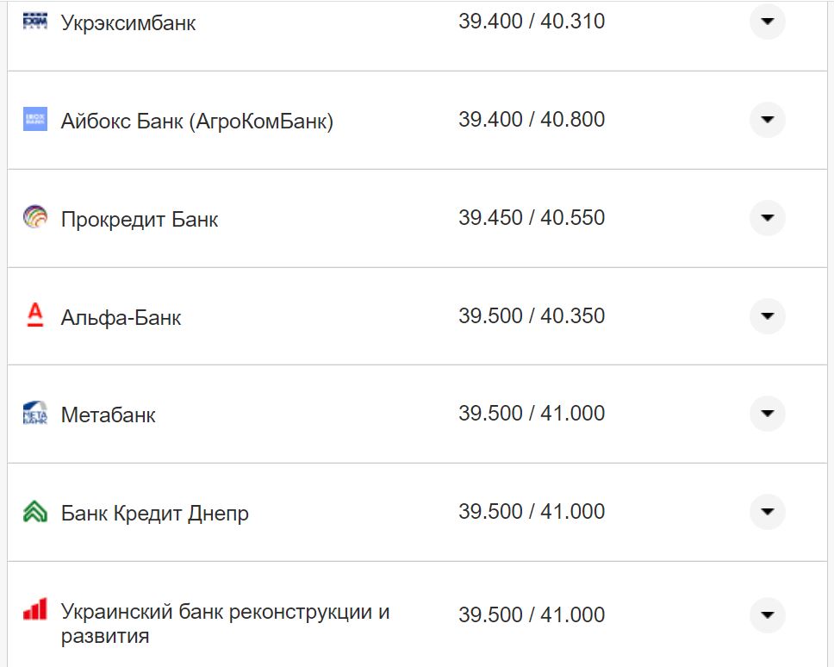The width and height of the screenshot is (834, 667).
Task: Expand details for Укрэксимбанк
Action: (x=766, y=22)
